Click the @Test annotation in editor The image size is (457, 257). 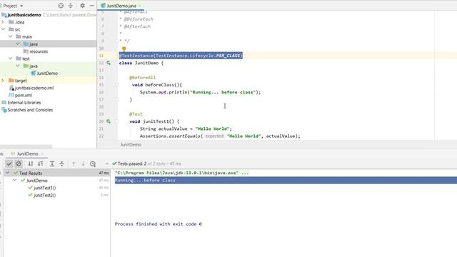136,114
